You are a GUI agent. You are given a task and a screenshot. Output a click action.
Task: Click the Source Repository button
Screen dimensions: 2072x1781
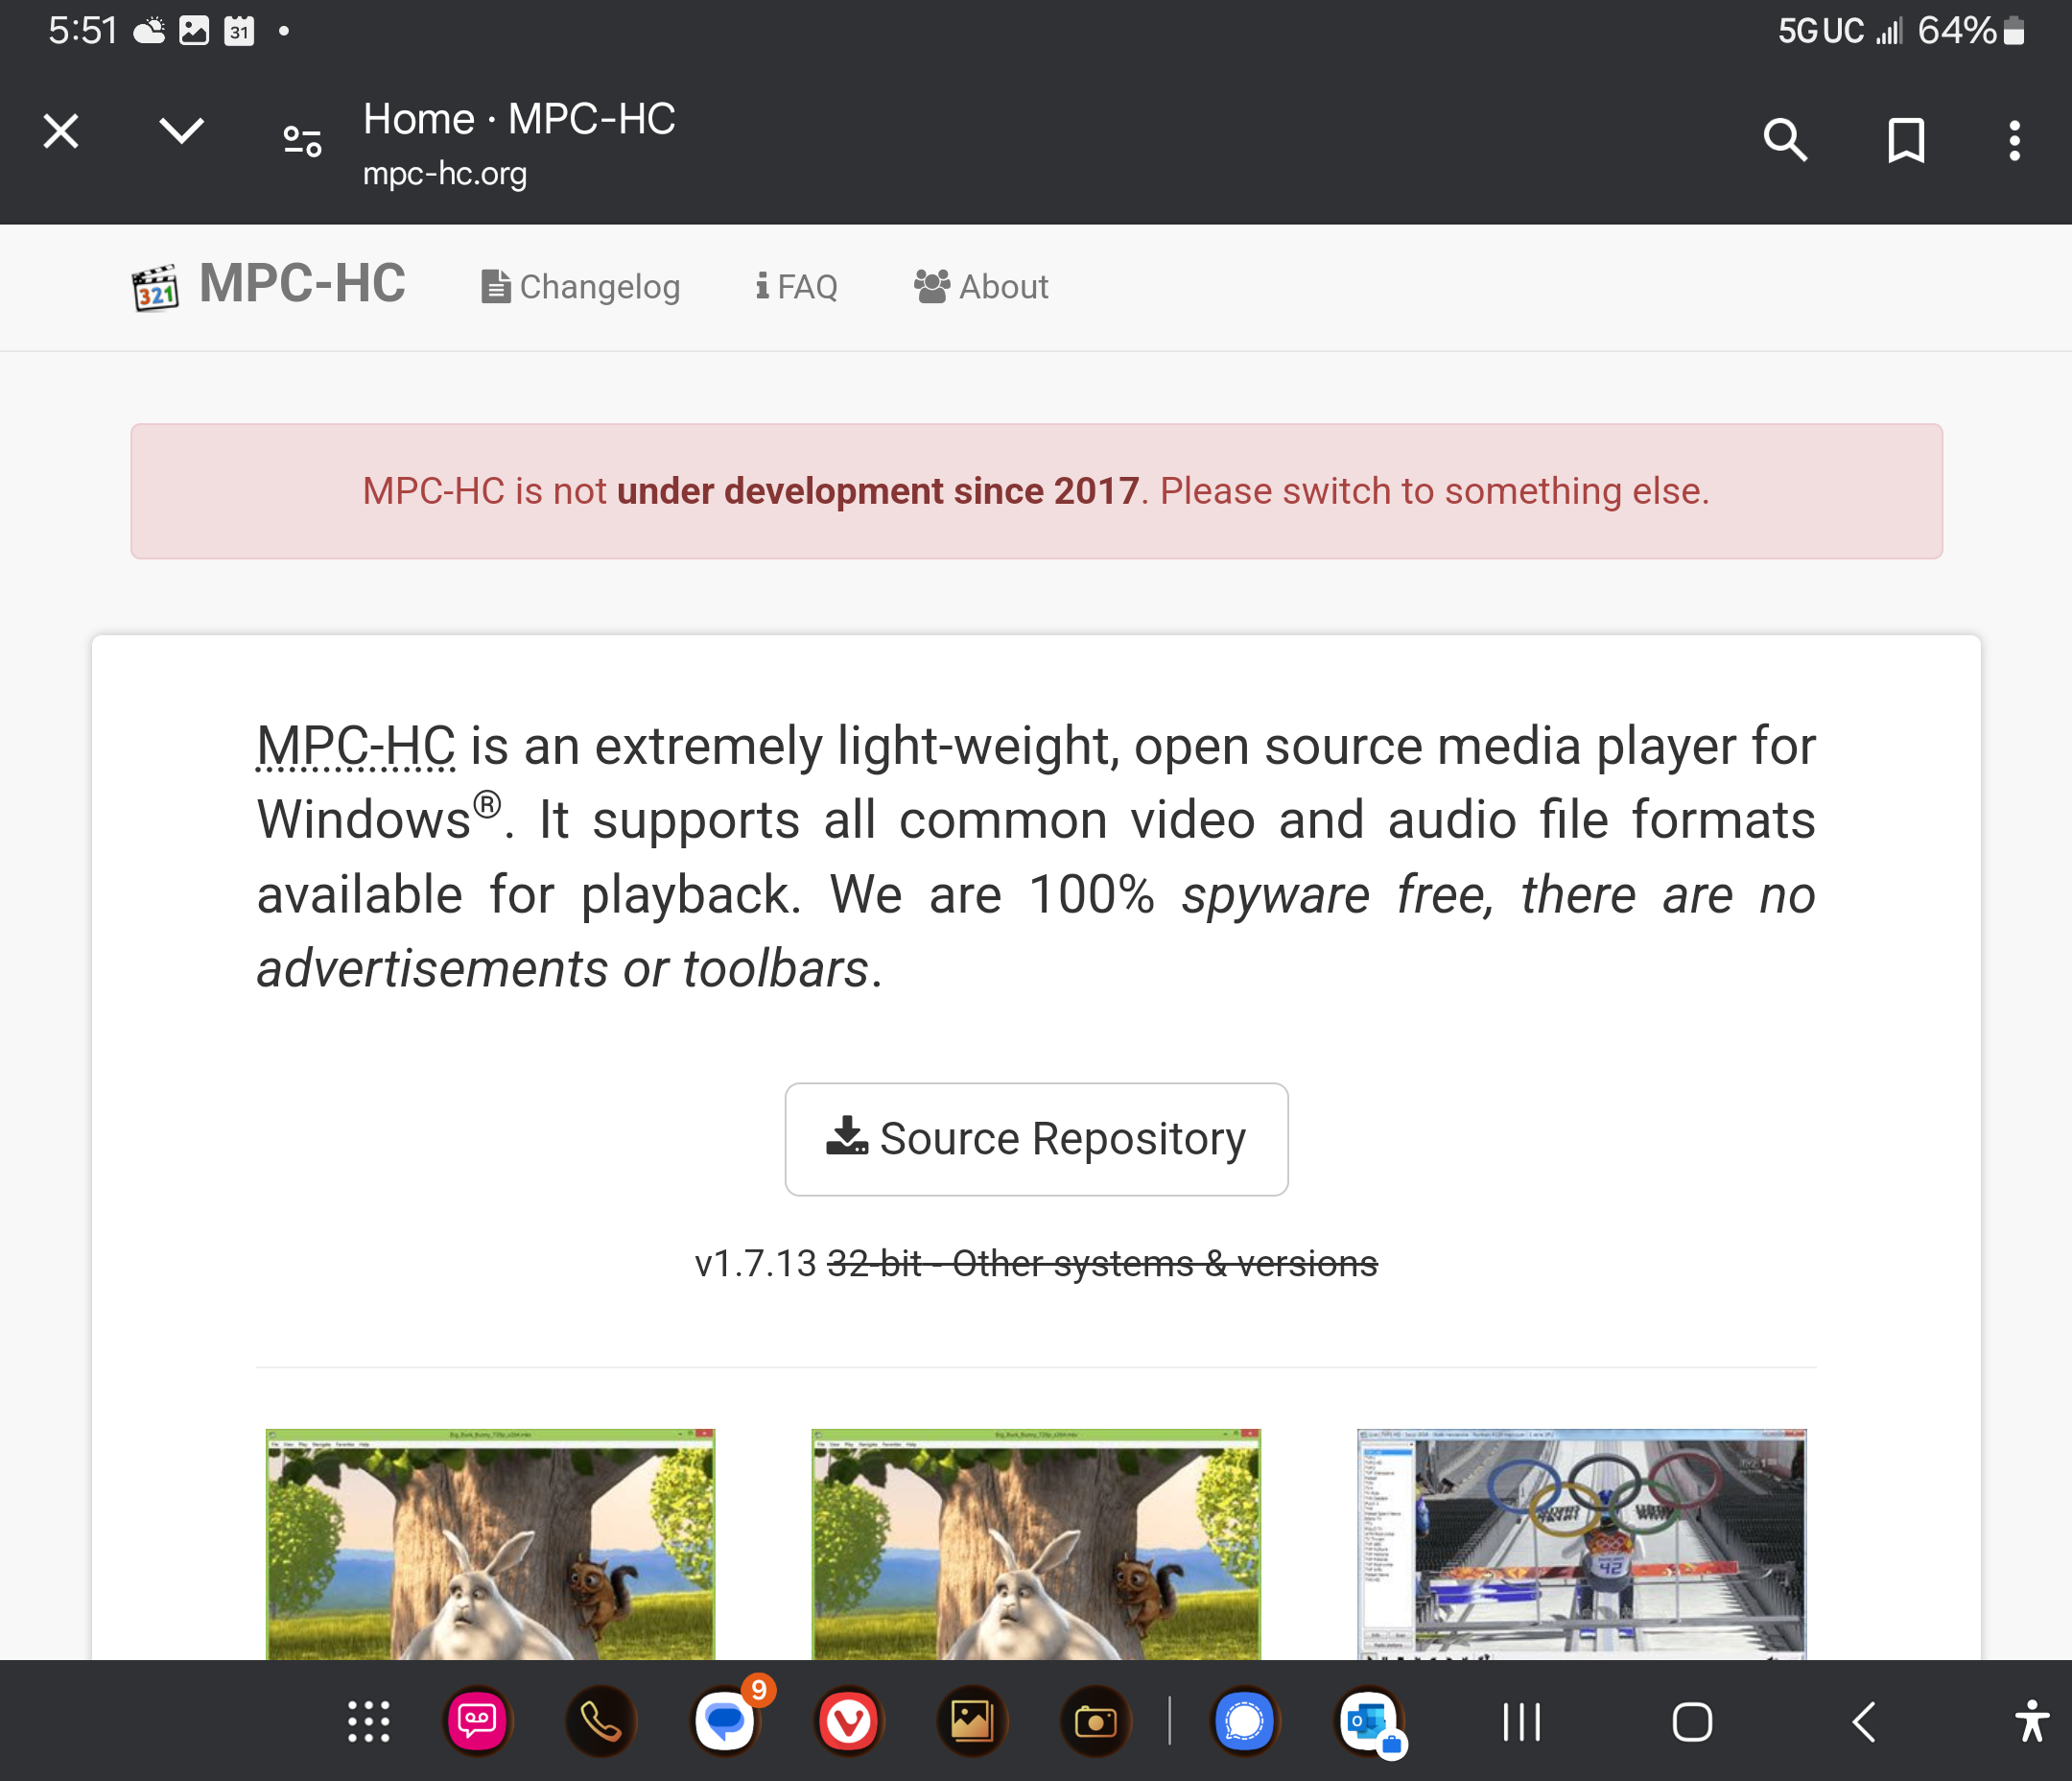1036,1139
